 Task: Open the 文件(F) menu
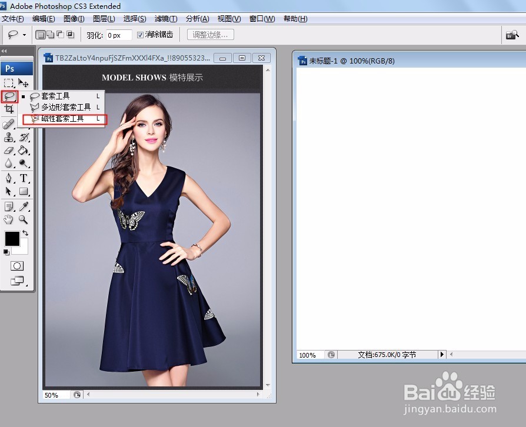(13, 19)
